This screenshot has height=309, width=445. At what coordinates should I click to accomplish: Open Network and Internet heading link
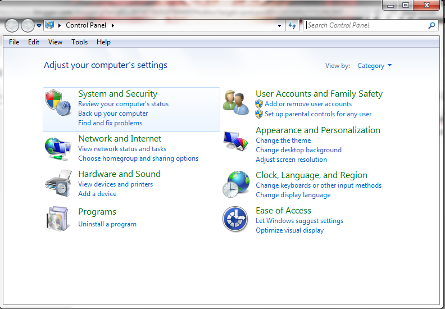(x=120, y=138)
